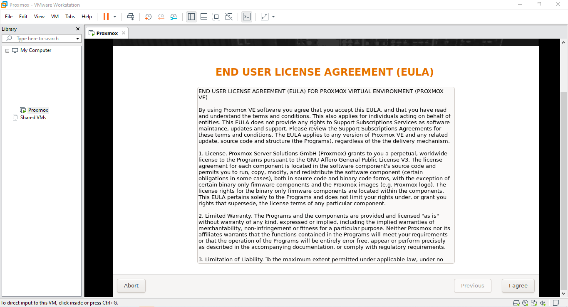Click the Library search input field
568x307 pixels.
coord(42,39)
